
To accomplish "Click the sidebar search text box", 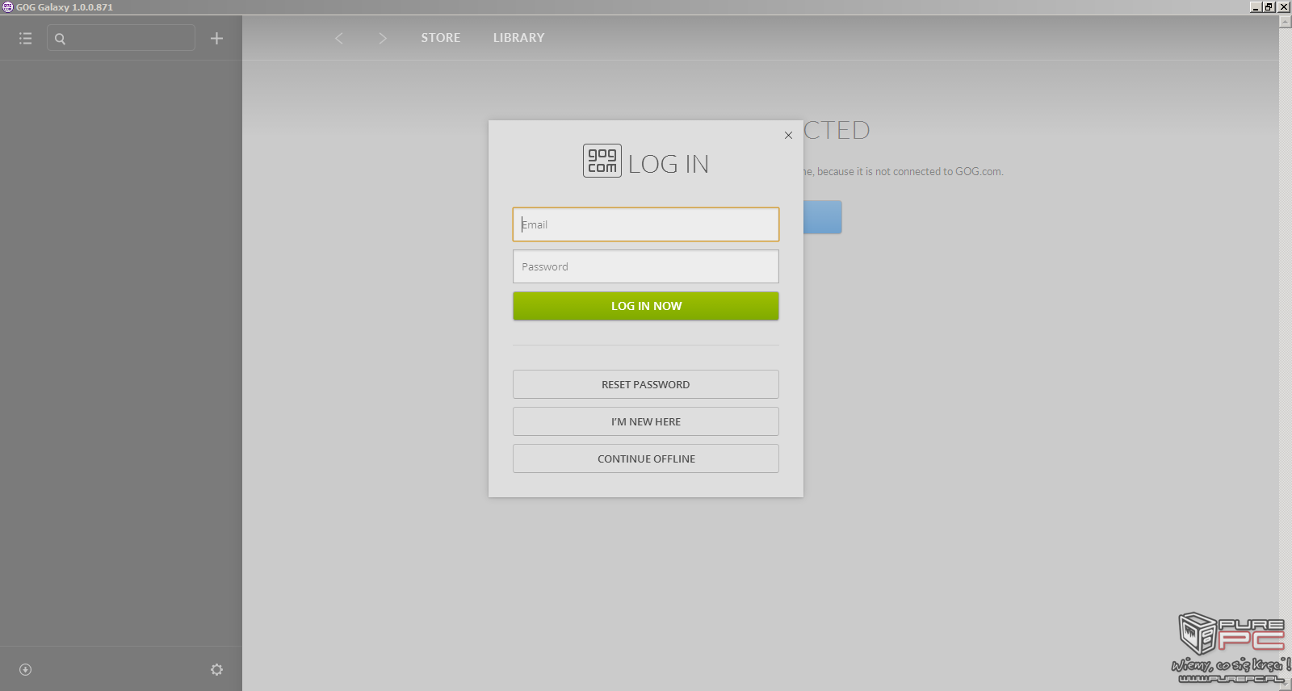I will click(x=121, y=38).
